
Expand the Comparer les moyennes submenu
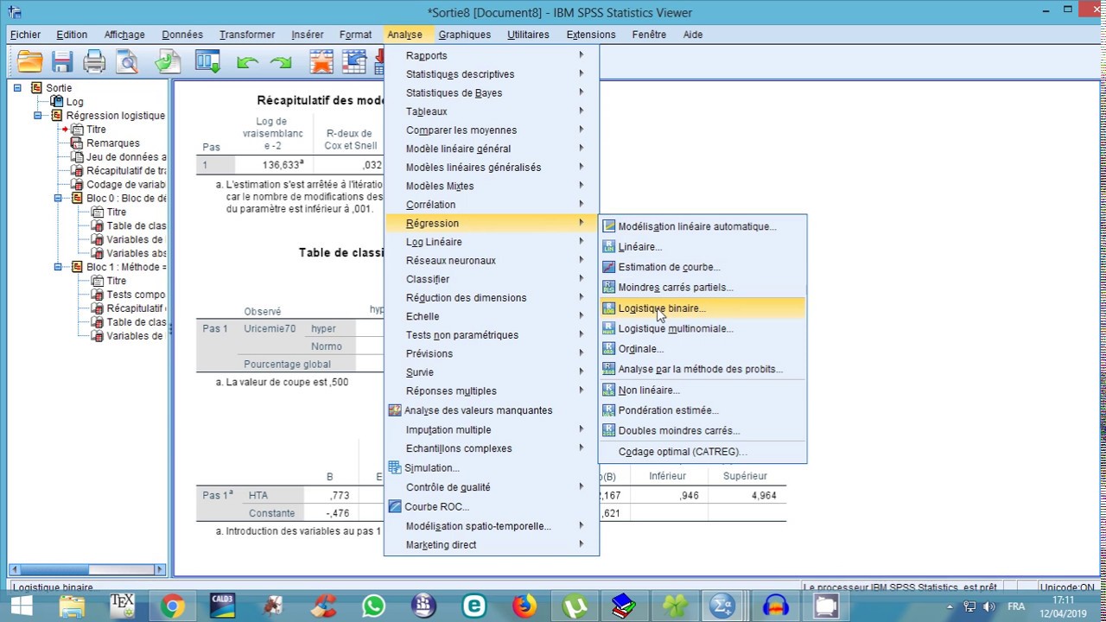[x=491, y=130]
